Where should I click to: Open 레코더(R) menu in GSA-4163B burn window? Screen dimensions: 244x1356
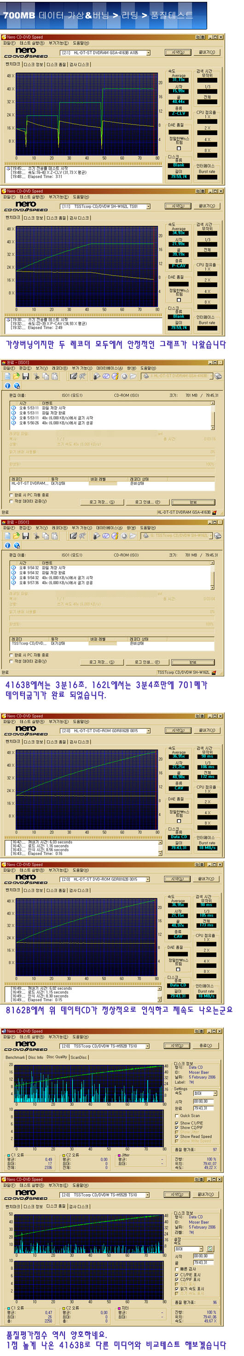pos(59,369)
